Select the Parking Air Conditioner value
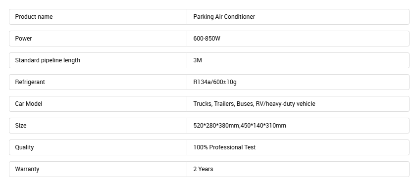This screenshot has width=414, height=182. [224, 17]
